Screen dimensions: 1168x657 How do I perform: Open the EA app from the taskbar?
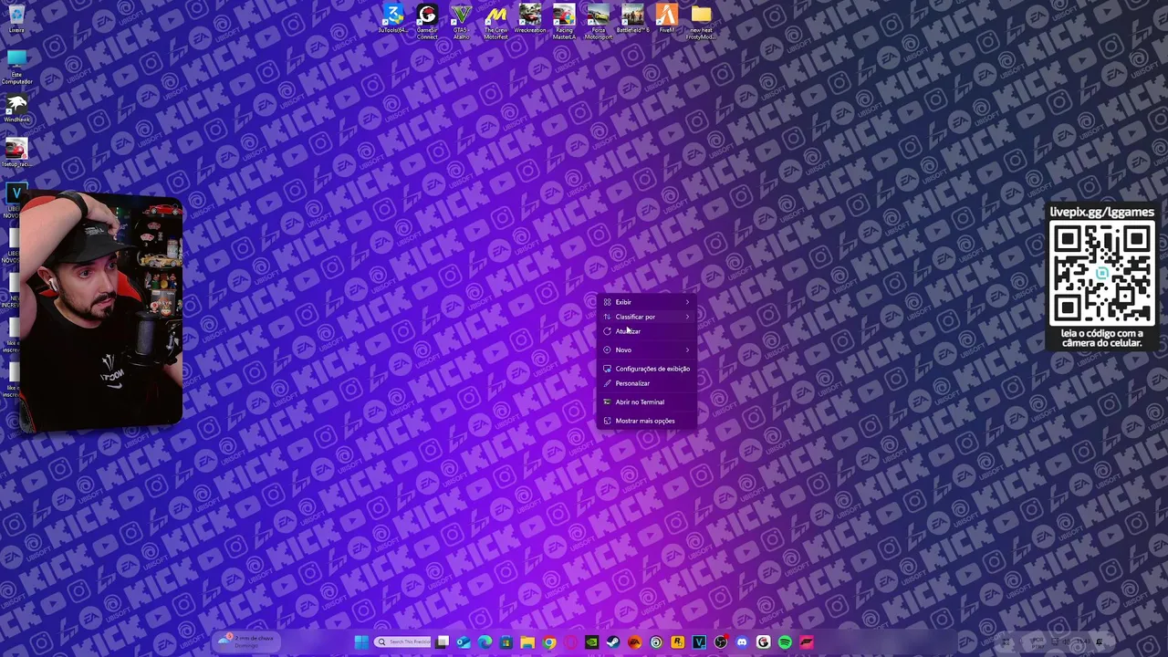coord(634,642)
